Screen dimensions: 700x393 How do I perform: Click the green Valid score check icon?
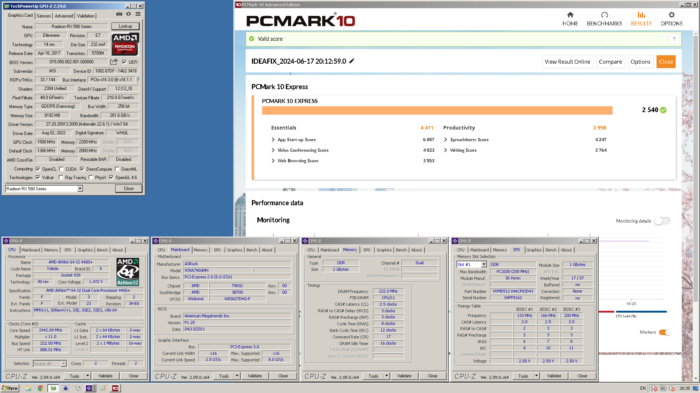[252, 39]
